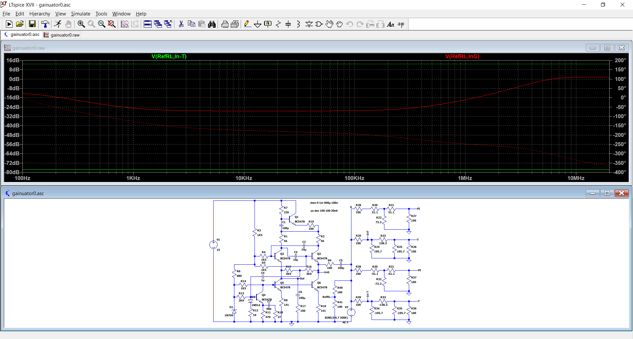Open a file via folder icon
This screenshot has height=339, width=633.
(x=20, y=24)
